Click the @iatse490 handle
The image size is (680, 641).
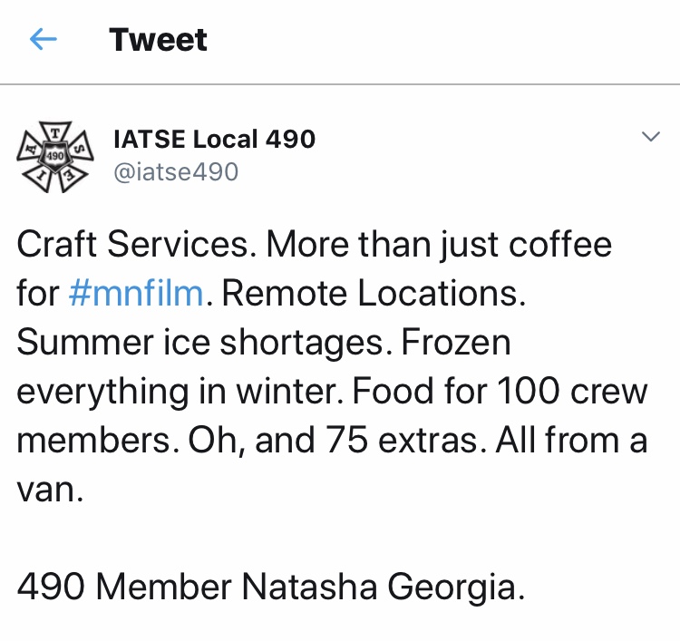coord(176,170)
